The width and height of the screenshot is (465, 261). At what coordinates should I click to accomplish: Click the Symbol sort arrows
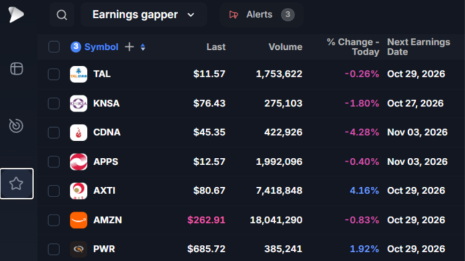tap(143, 47)
